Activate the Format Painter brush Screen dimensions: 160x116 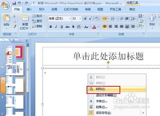click(14, 26)
